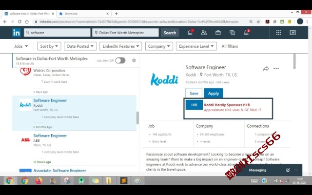Click the ABB logo thumbnail
This screenshot has height=195, width=312.
click(x=25, y=140)
